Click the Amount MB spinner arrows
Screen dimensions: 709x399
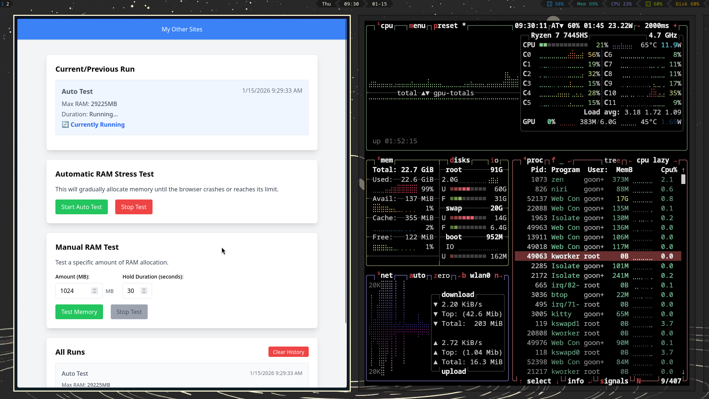pos(95,291)
